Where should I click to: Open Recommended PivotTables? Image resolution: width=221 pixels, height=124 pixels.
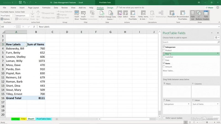tap(183, 16)
